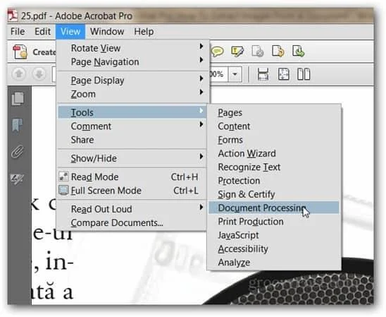Click the fit one full page icon
This screenshot has width=386, height=317.
[x=284, y=74]
